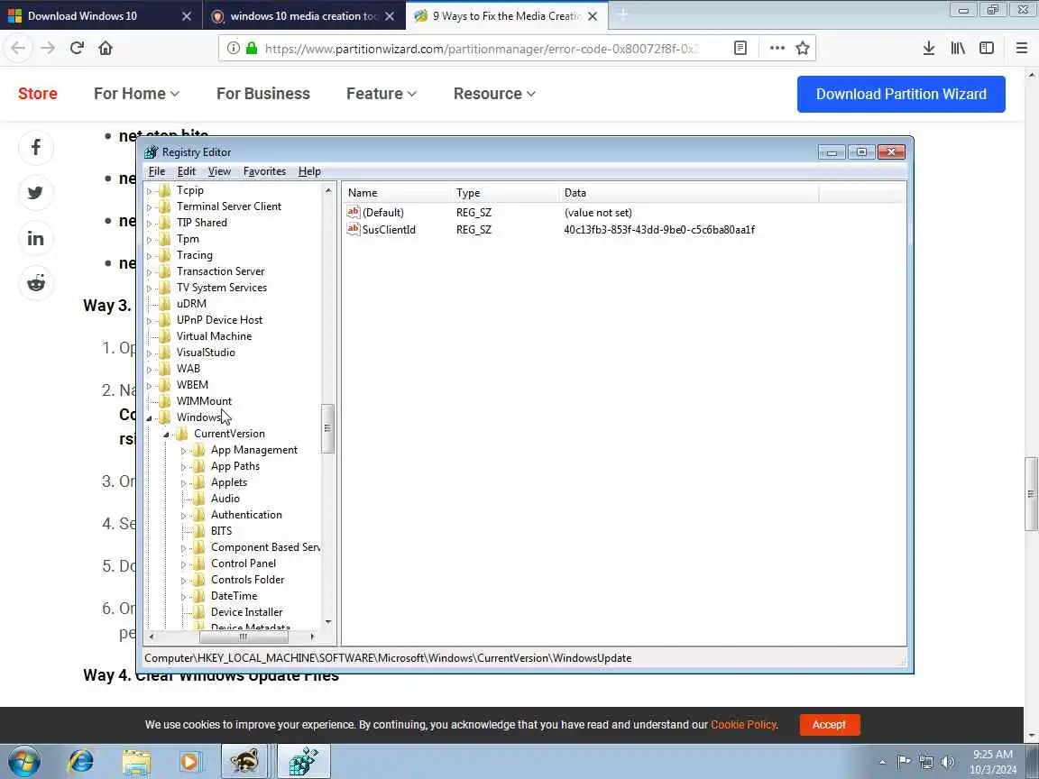Click the clock in the taskbar
Viewport: 1039px width, 779px height.
tap(993, 762)
